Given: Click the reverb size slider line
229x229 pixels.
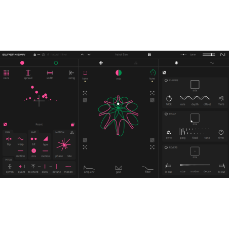Looking at the screenshot, I should (195, 165).
